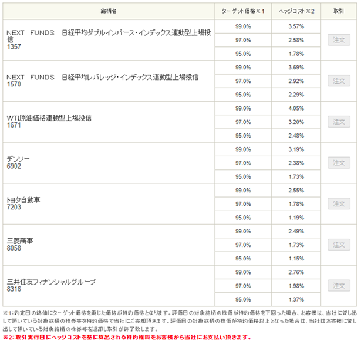Image resolution: width=361 pixels, height=344 pixels.
Task: Click hedge cost 3.57% cell
Action: coord(296,26)
